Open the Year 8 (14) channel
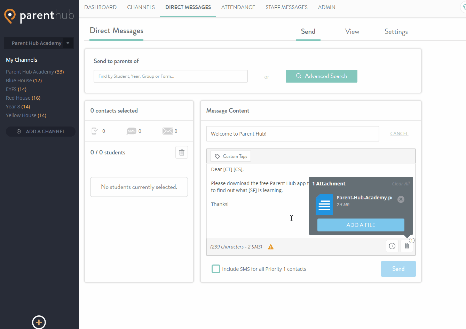The image size is (466, 329). [x=18, y=107]
